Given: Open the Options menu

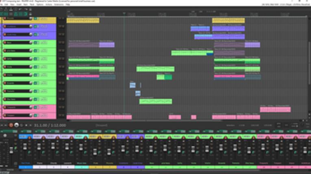Looking at the screenshot, I should (40, 4).
